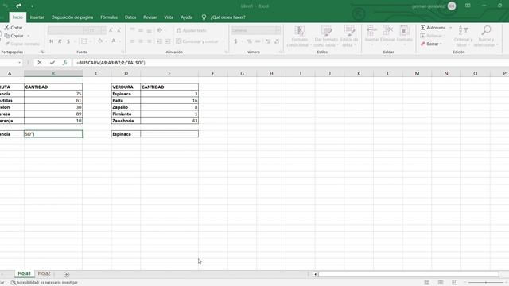Open Portapapeles pane launcher
509x286 pixels.
click(x=42, y=52)
